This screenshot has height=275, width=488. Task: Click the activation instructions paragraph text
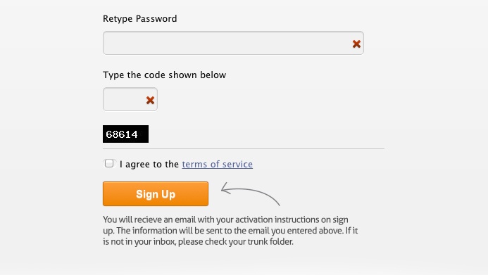coord(230,231)
